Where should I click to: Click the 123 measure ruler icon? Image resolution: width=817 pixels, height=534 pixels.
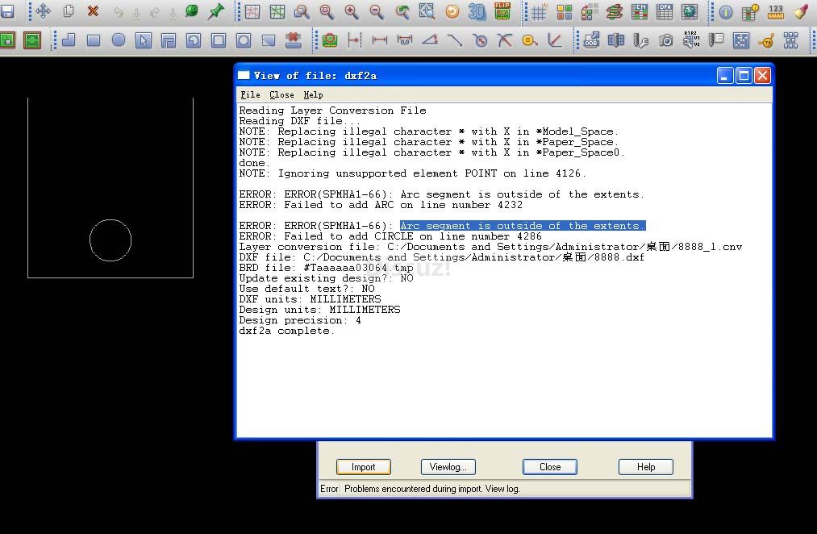[775, 11]
